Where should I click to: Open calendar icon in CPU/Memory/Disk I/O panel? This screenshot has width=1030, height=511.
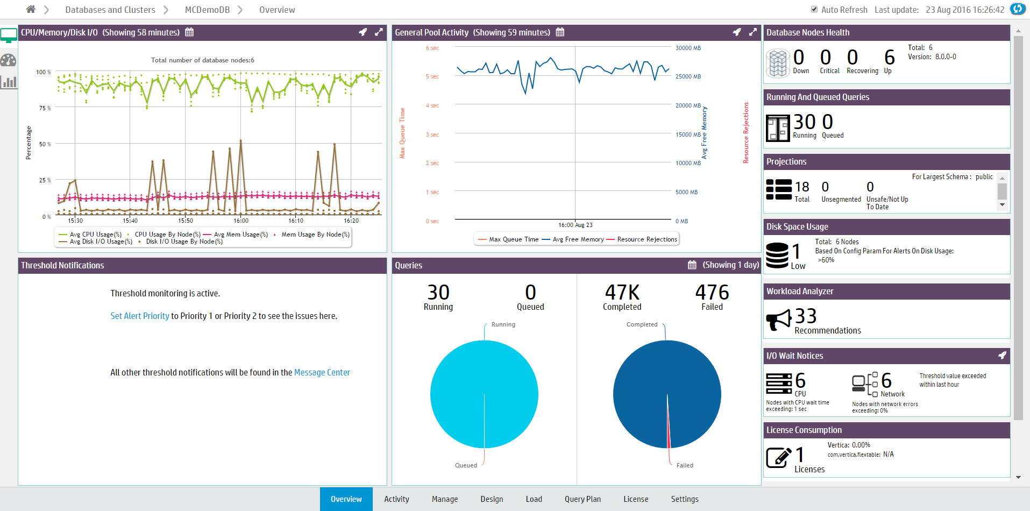[x=189, y=32]
